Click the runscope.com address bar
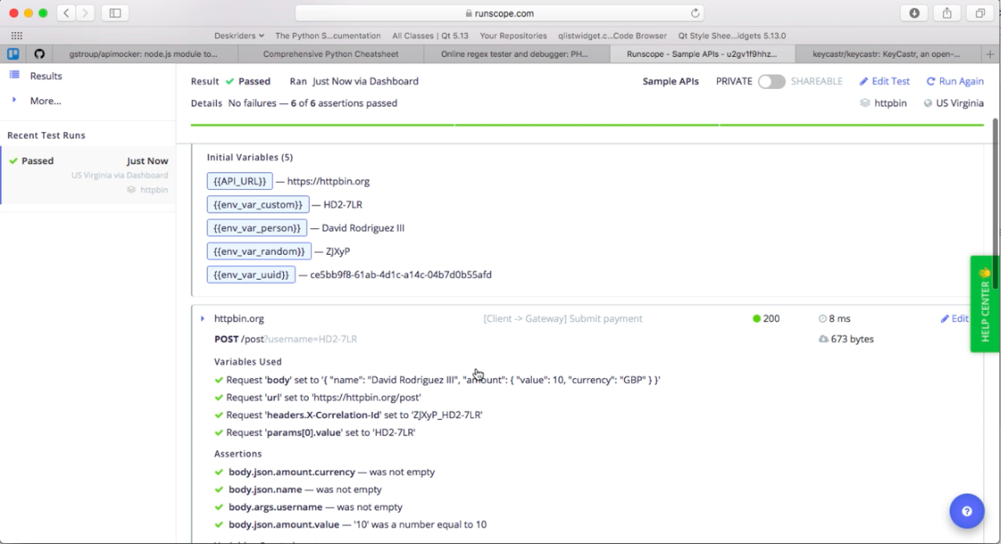Screen dimensions: 1001x544 tap(499, 13)
